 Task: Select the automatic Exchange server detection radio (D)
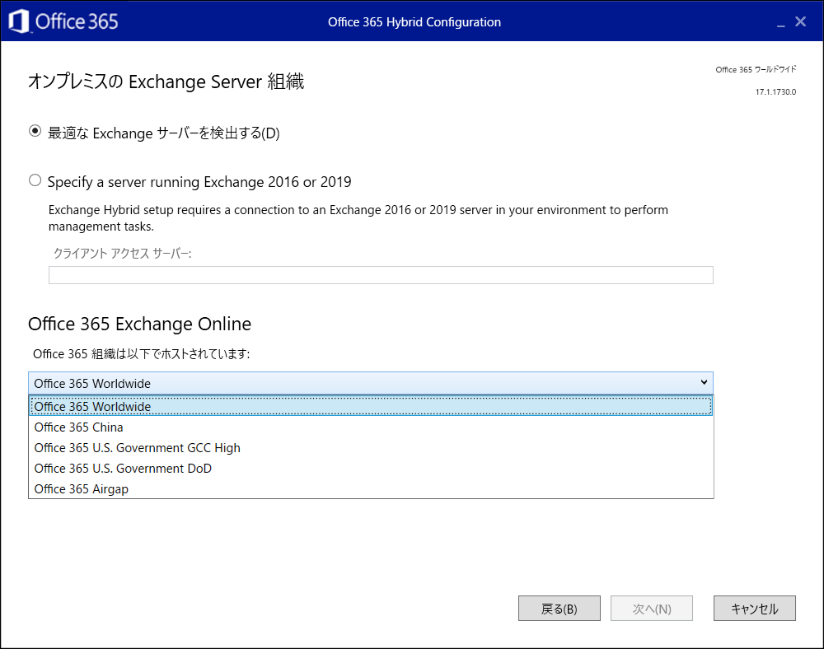35,131
